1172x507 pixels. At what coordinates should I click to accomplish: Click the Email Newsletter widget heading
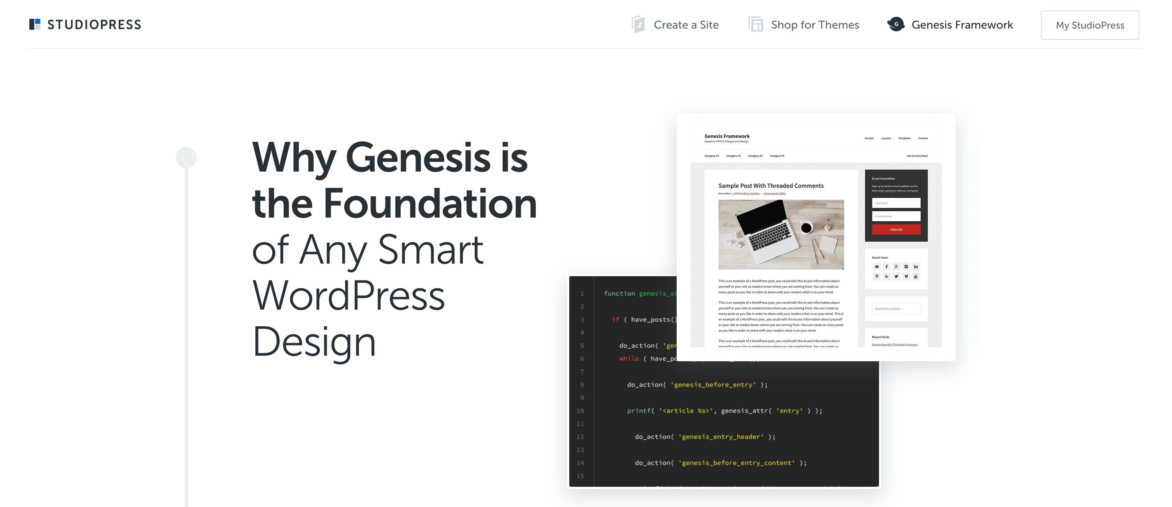[883, 179]
